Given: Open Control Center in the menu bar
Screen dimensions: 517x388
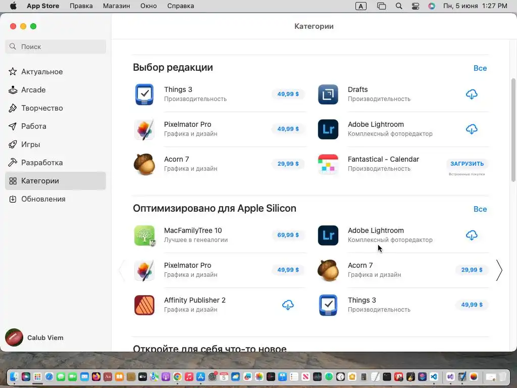Looking at the screenshot, I should 416,6.
